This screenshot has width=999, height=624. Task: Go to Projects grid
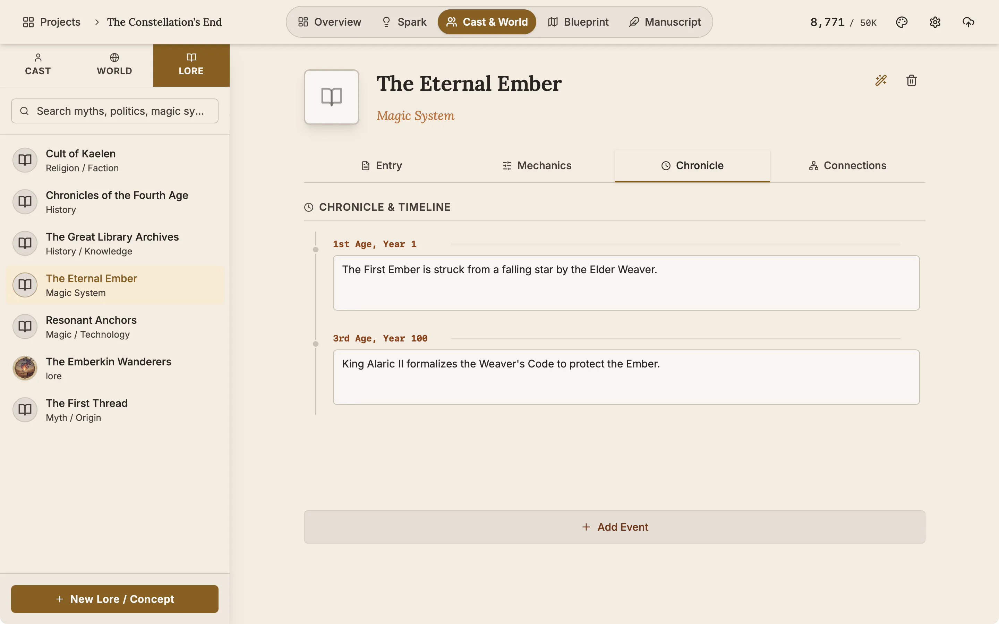click(52, 22)
